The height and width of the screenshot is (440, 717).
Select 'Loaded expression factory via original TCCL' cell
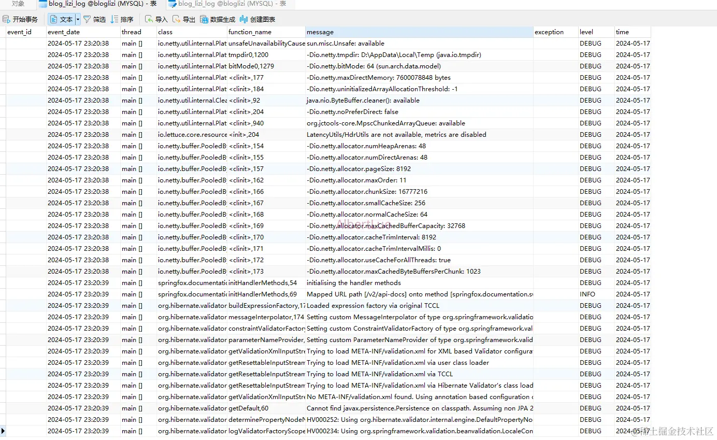[419, 306]
